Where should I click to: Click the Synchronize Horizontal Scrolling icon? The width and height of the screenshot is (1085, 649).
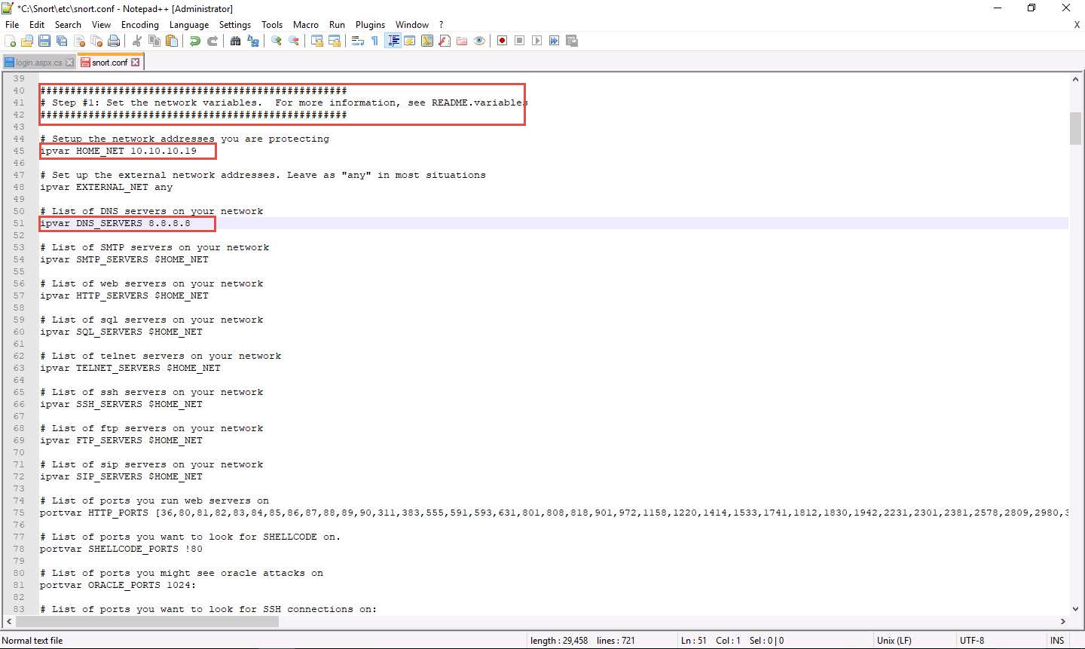335,41
